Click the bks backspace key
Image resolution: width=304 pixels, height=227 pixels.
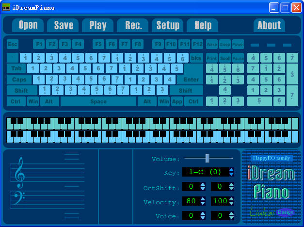click(x=196, y=58)
